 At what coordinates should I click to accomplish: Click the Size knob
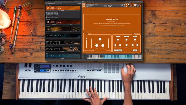coord(115,45)
